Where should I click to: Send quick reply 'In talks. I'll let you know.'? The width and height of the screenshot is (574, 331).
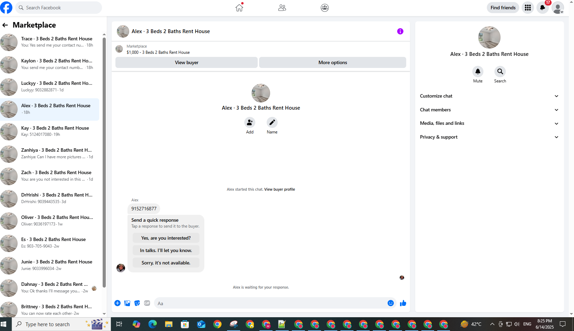pos(166,250)
